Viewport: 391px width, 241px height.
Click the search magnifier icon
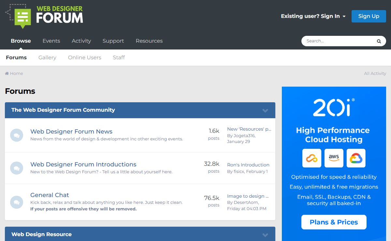(379, 41)
